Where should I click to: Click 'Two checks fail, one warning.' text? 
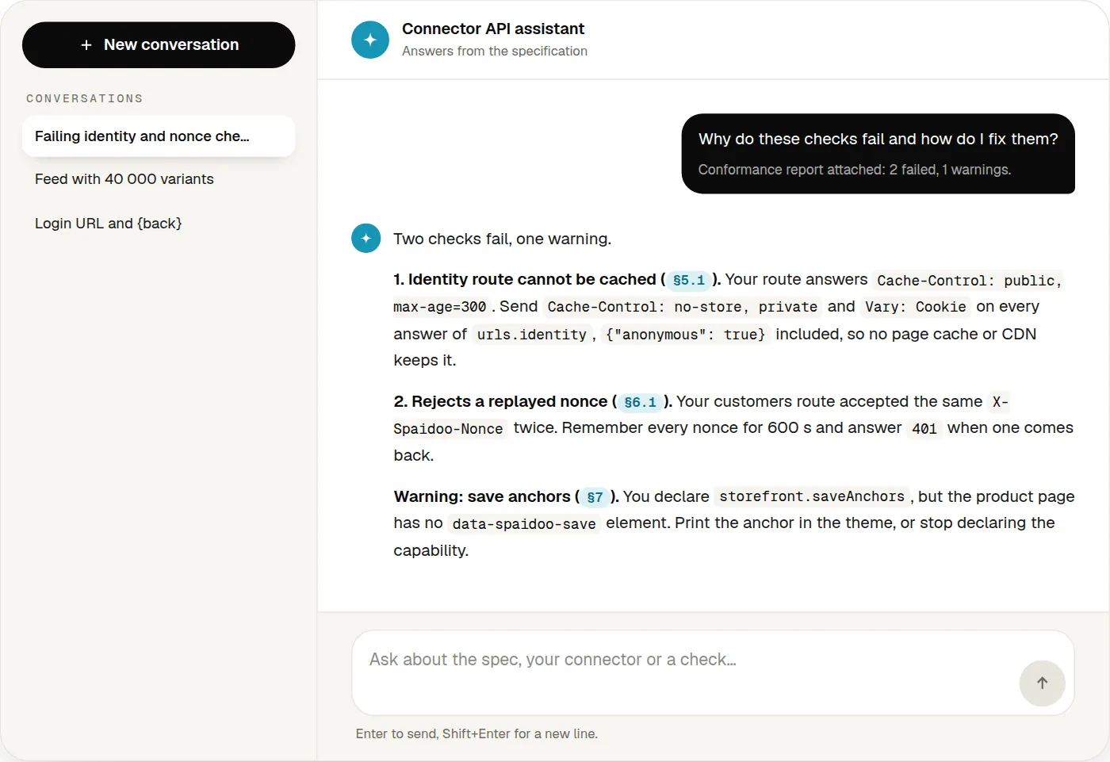pyautogui.click(x=503, y=239)
